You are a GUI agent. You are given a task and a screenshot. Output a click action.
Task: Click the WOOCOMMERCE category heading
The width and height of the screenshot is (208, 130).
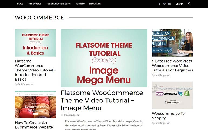[39, 18]
